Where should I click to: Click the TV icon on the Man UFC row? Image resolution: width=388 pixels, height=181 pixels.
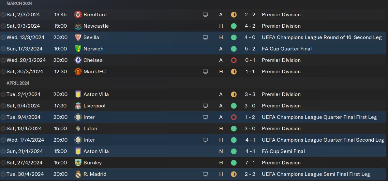[205, 72]
